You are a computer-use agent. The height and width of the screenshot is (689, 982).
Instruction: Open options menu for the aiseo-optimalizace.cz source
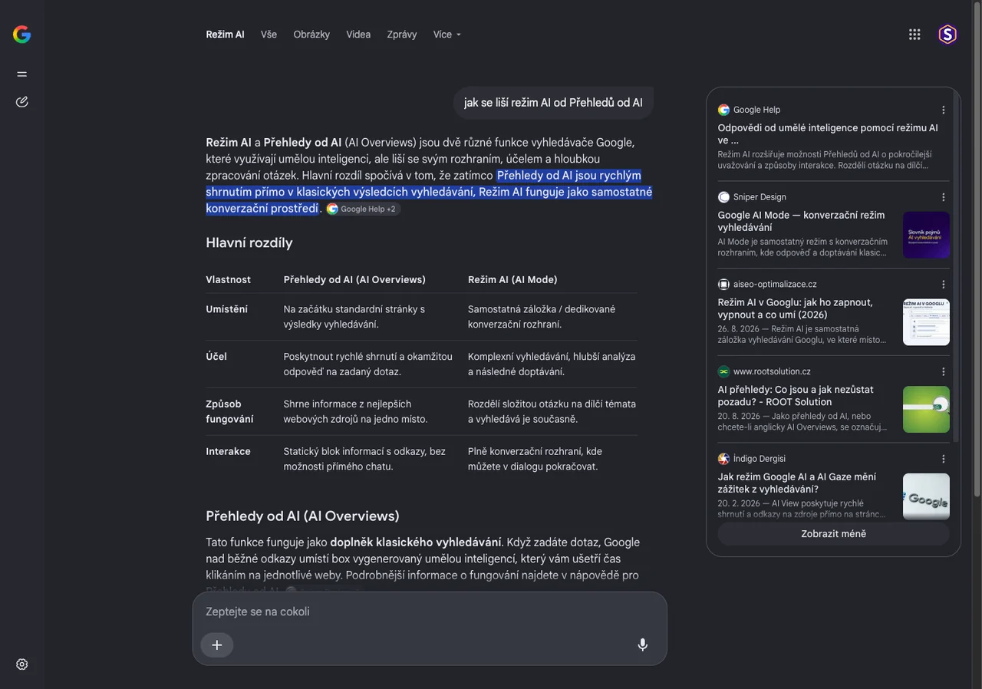(944, 285)
